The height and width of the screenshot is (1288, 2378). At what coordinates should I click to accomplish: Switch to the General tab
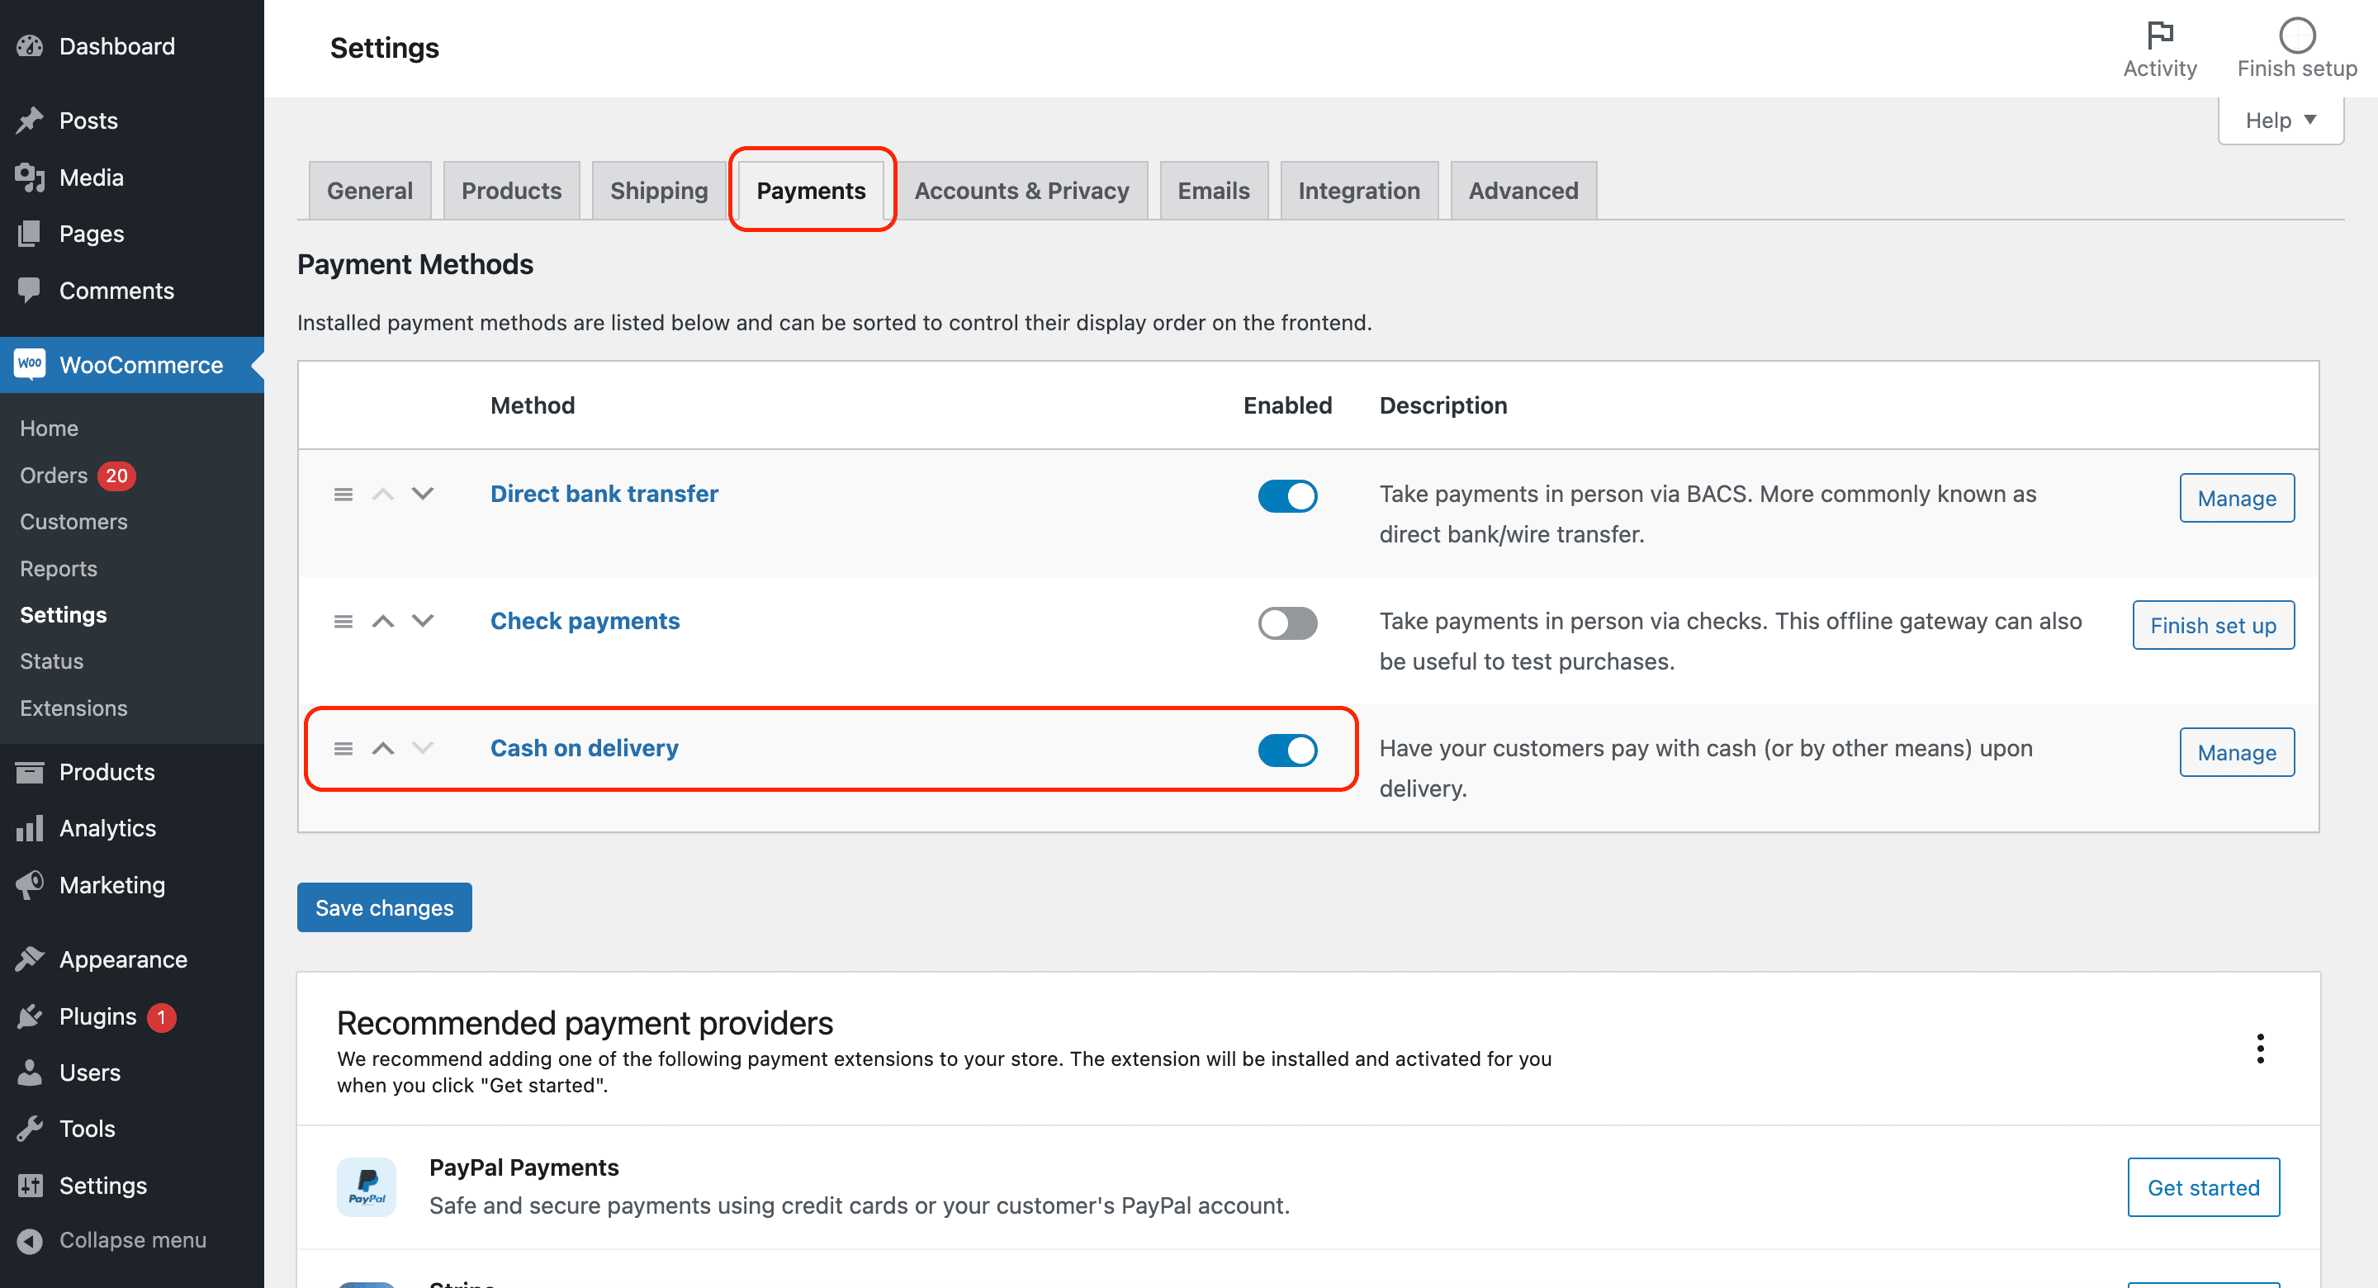(369, 190)
